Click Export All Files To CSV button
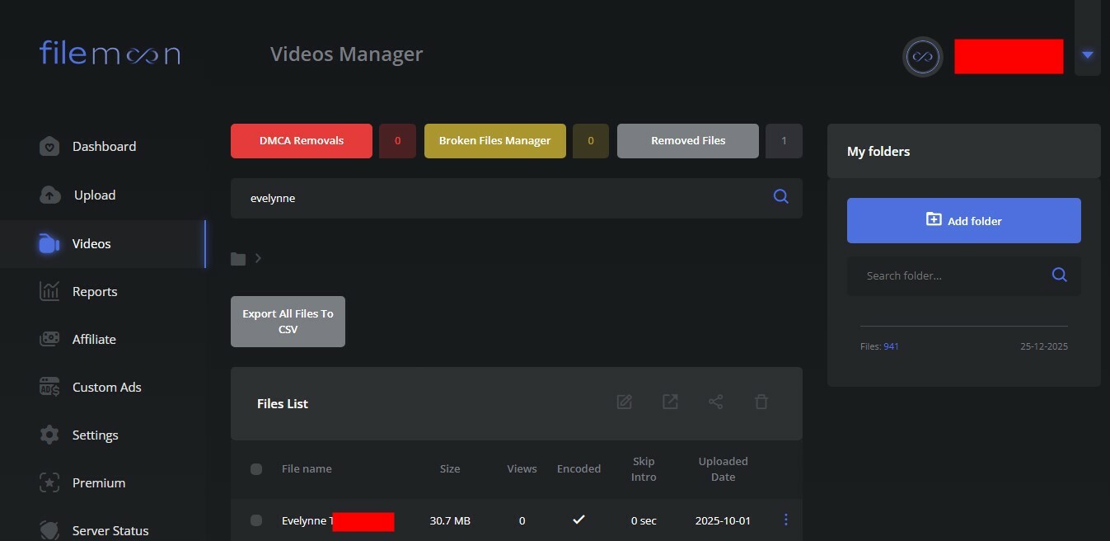The image size is (1110, 541). pos(288,322)
